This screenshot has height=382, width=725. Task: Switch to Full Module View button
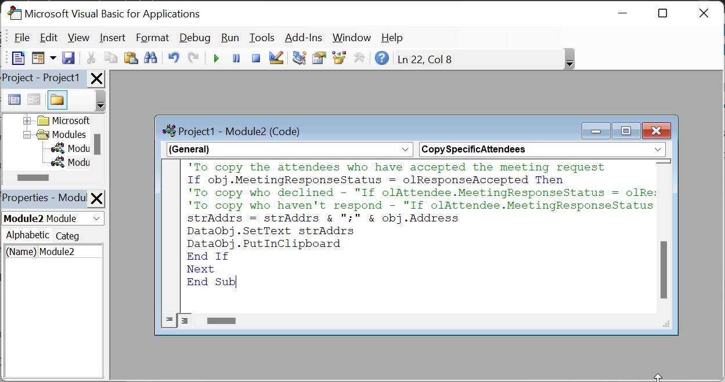184,320
